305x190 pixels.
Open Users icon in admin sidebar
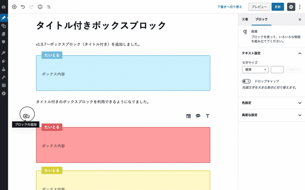[4, 69]
